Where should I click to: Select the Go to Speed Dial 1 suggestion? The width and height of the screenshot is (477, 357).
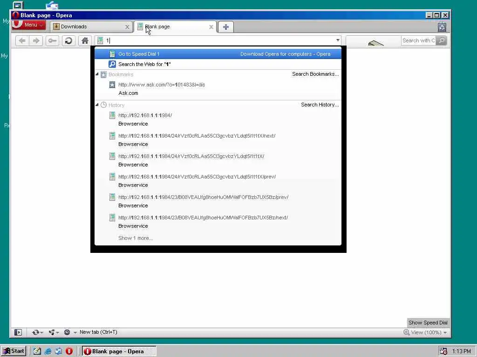pyautogui.click(x=218, y=54)
